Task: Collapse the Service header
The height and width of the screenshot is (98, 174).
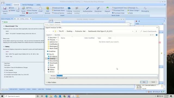Action: point(2,22)
